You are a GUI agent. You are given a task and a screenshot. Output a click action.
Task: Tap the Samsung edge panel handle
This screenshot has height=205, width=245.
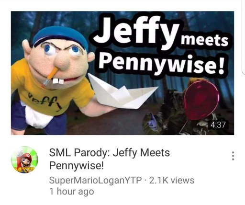coord(244,37)
